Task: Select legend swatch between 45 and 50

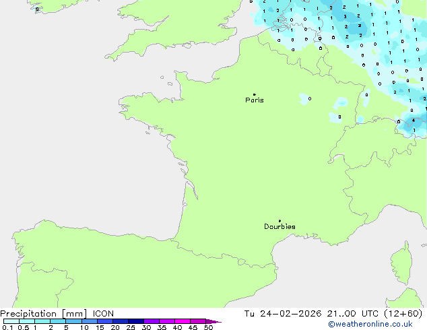Action: pos(198,321)
